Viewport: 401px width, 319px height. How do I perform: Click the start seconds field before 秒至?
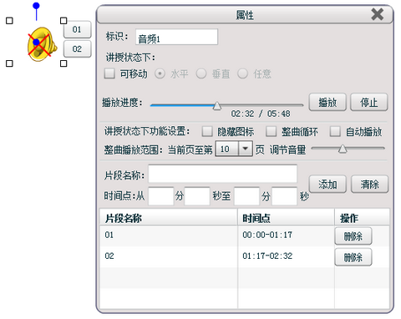(x=197, y=196)
